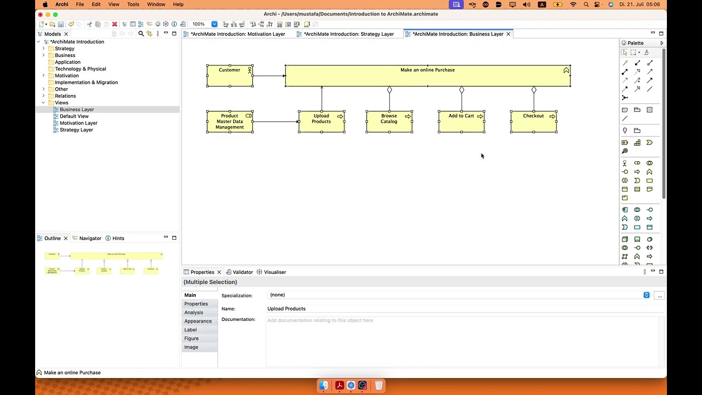Screen dimensions: 702x395
Task: Open the Marquee tool options arrow
Action: coord(639,53)
